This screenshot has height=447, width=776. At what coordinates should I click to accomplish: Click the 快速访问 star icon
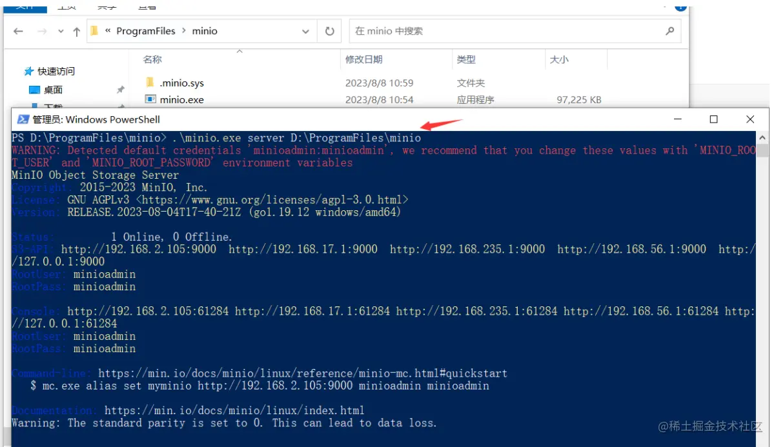pos(28,72)
